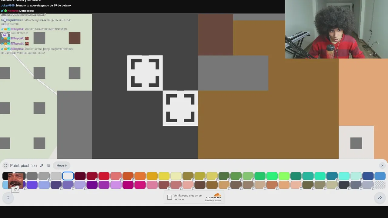Choose the dark brown color swatch
The image size is (388, 218).
coord(200,185)
